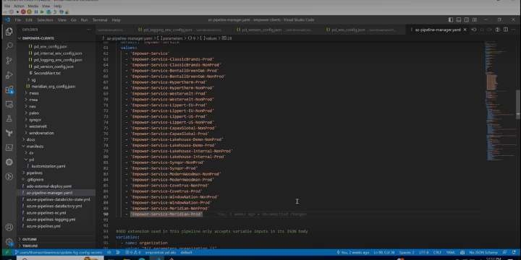This screenshot has height=260, width=521.
Task: Expand the sg folder
Action: (x=33, y=80)
